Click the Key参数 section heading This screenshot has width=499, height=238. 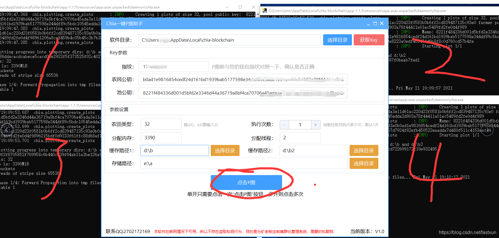coord(119,53)
